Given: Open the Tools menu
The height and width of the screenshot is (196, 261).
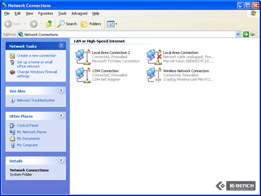Looking at the screenshot, I should point(62,14).
